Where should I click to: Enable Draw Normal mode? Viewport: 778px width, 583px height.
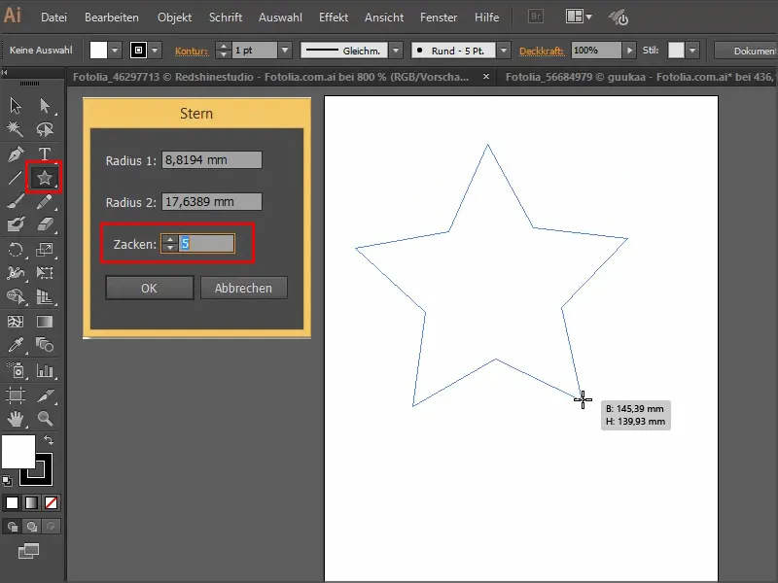click(x=13, y=527)
